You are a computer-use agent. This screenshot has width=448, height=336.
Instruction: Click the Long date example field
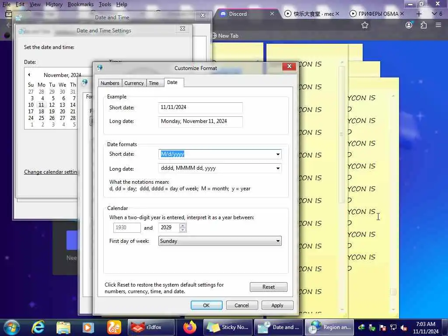point(200,122)
